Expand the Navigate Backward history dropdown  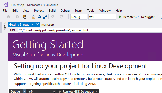click(12, 17)
